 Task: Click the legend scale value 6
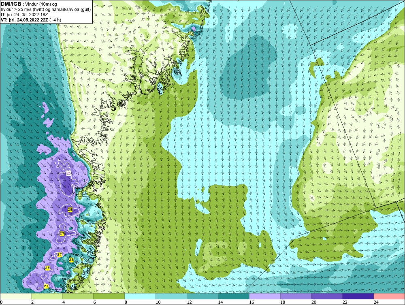click(95, 302)
